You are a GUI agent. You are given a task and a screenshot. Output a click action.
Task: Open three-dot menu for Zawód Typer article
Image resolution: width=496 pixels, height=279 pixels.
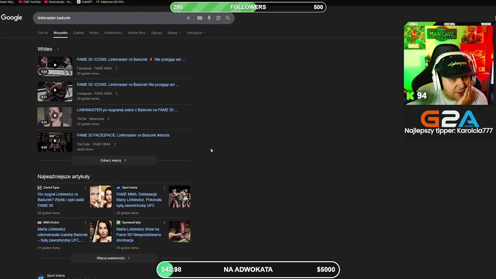pos(86,188)
